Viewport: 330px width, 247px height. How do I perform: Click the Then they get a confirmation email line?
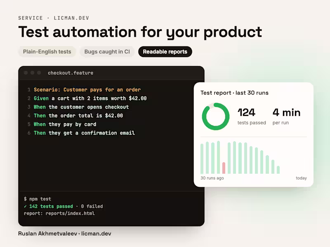click(x=84, y=133)
